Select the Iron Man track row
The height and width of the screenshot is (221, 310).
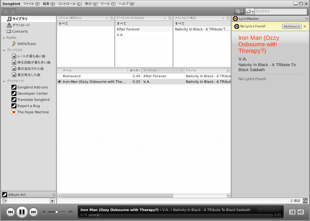(144, 82)
